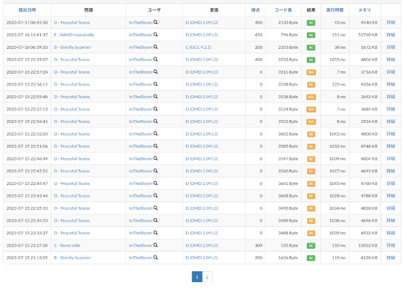Viewport: 403px width, 289px height.
Task: Open B - Strictly Superior link in 06:39:33 row
Action: pyautogui.click(x=73, y=47)
